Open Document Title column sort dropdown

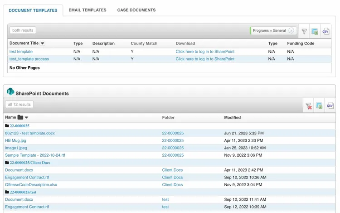click(43, 44)
